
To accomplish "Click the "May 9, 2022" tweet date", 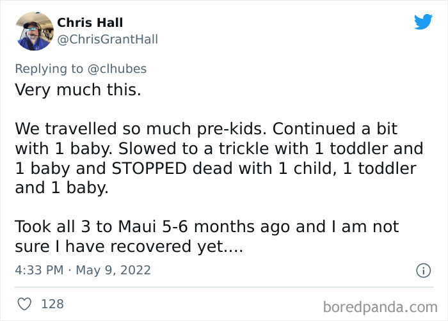I will (113, 270).
